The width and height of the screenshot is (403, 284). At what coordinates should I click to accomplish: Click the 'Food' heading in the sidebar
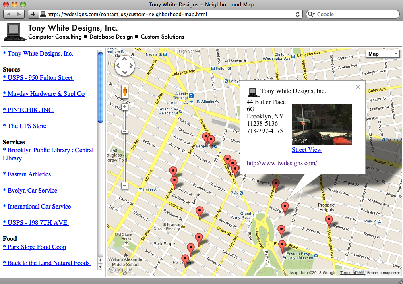click(10, 239)
